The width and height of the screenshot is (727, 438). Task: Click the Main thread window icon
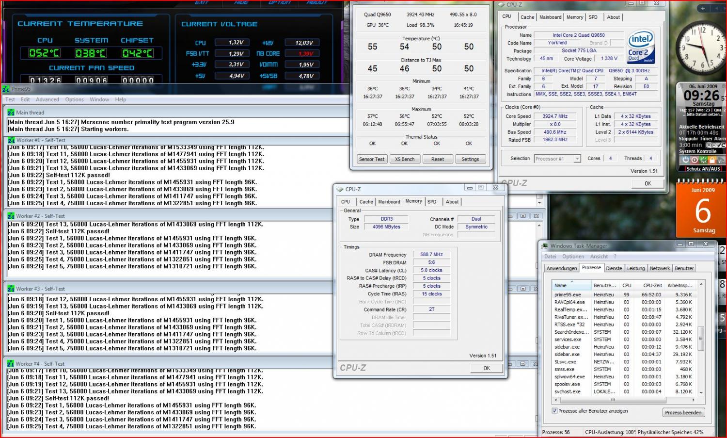click(11, 113)
